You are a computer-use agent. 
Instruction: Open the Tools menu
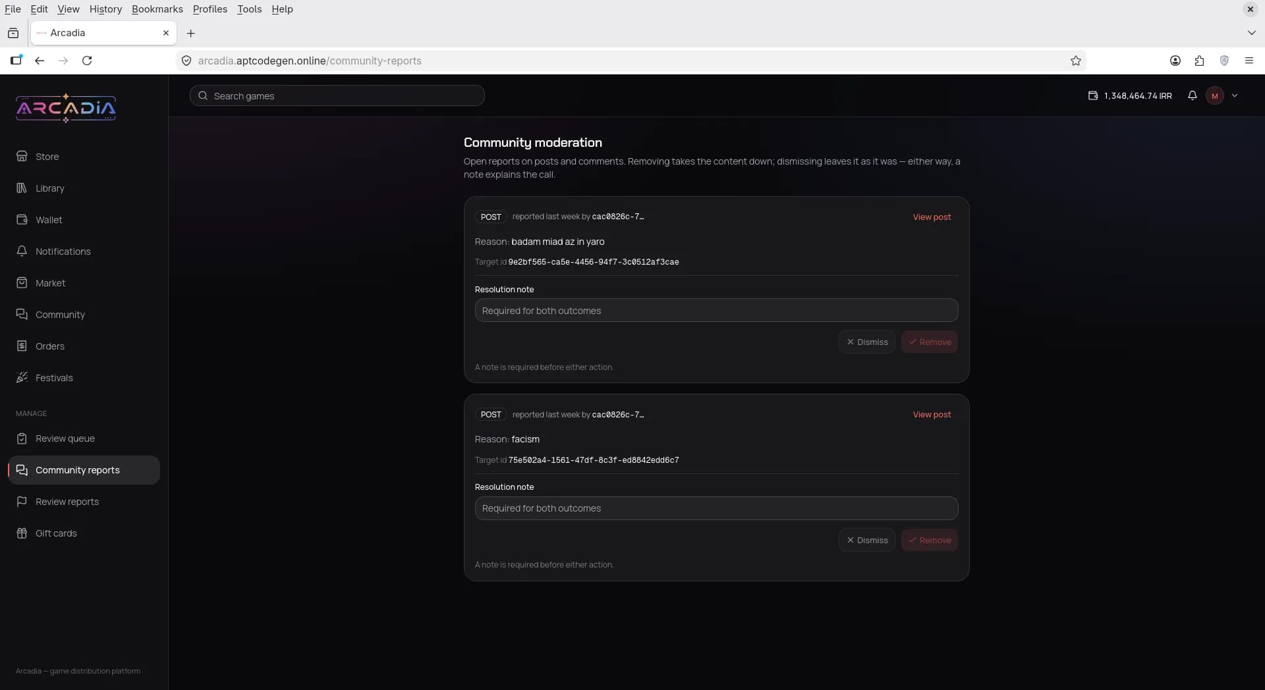tap(249, 9)
